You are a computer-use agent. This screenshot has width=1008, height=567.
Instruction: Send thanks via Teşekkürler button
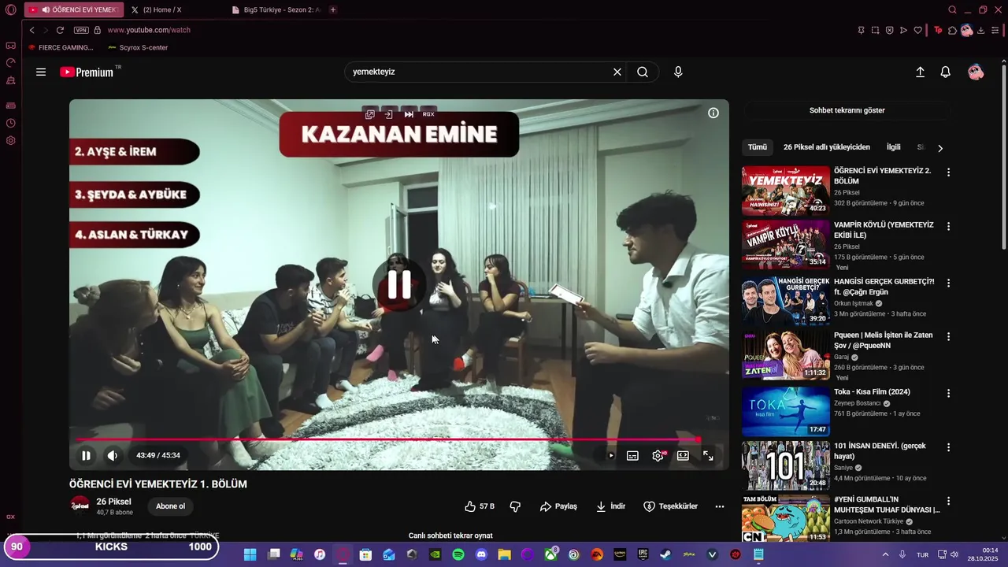point(670,506)
